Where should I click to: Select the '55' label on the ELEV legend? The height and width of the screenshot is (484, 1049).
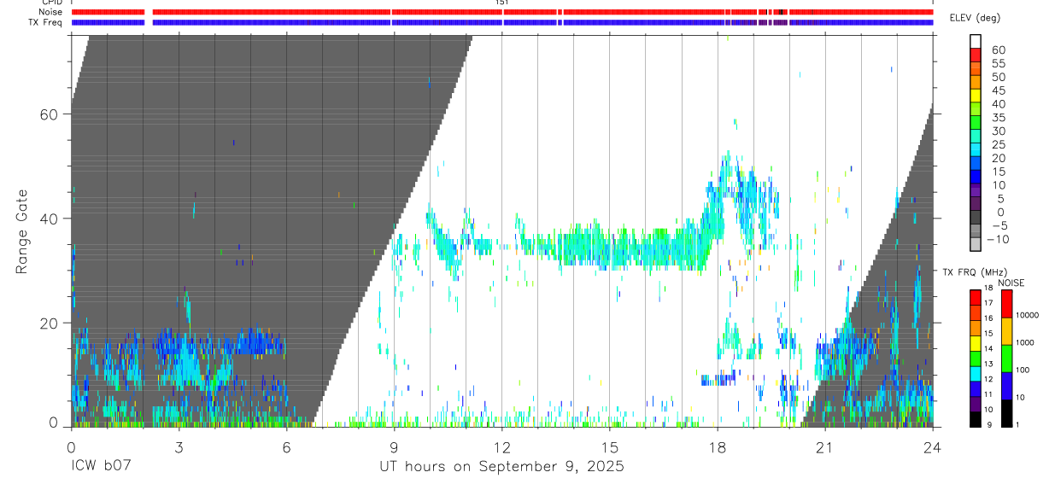[997, 62]
